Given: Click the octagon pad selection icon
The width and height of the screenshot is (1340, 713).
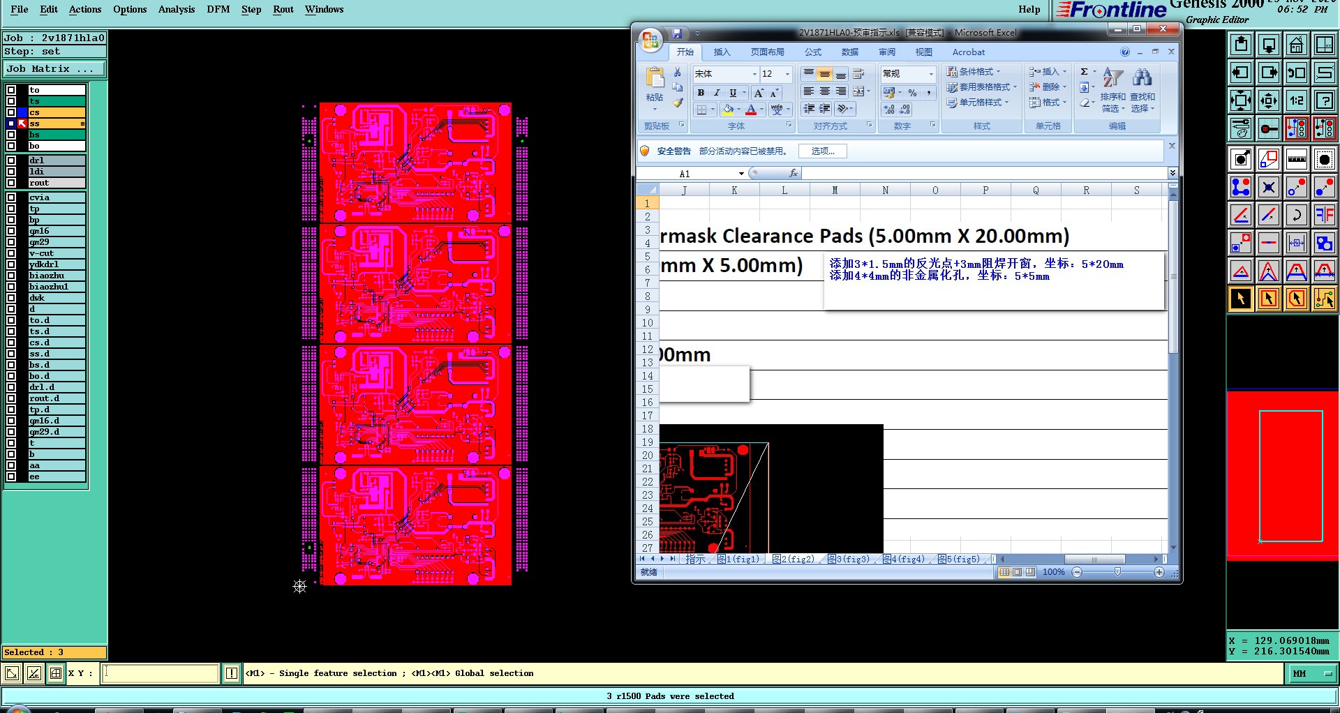Looking at the screenshot, I should [x=1325, y=159].
